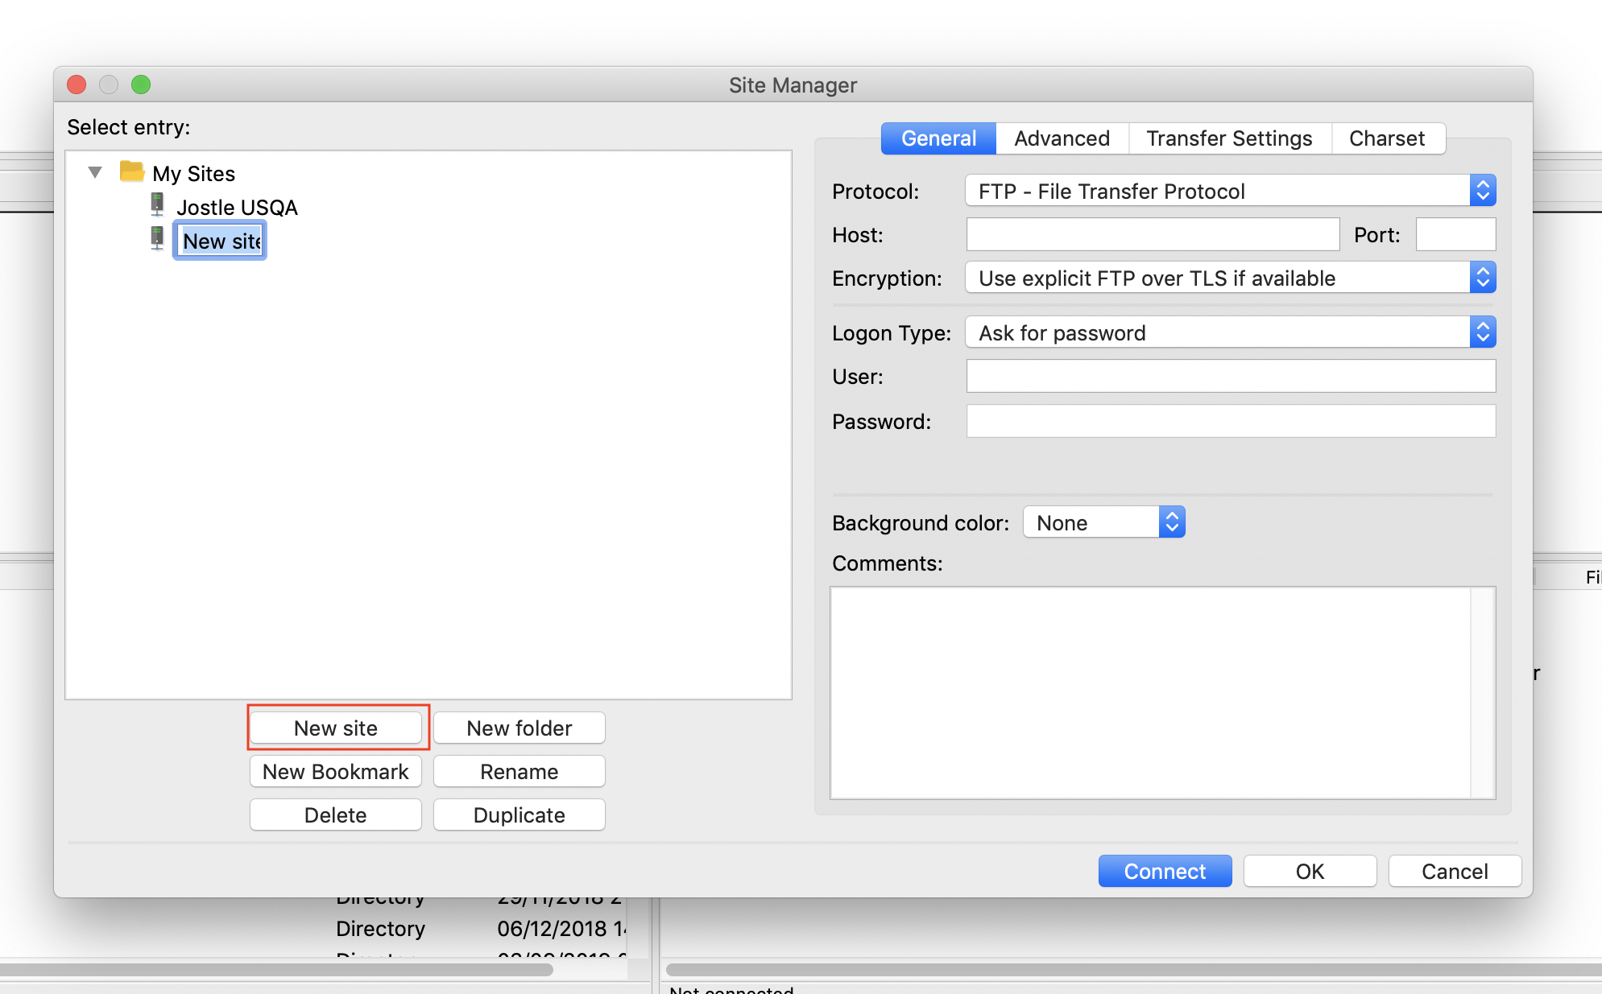
Task: Click the New site server icon
Action: (x=157, y=239)
